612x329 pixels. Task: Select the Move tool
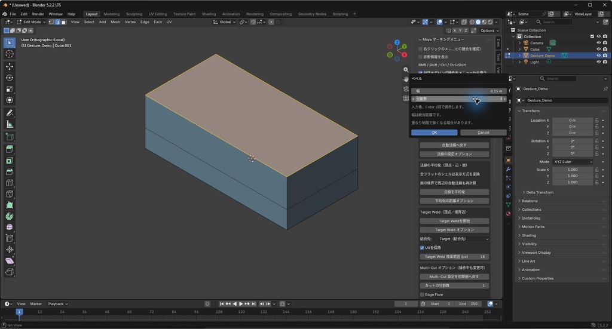pos(10,67)
